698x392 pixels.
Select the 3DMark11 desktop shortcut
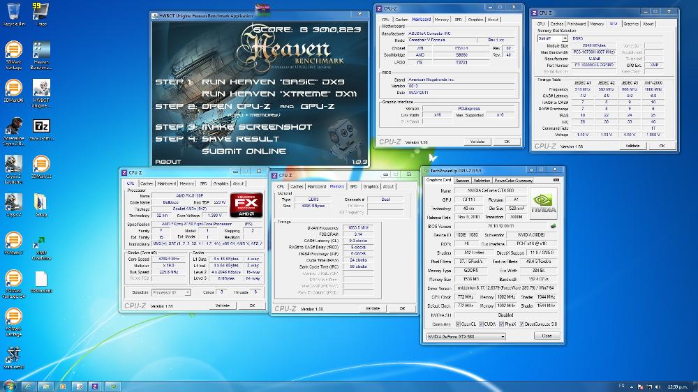tap(41, 167)
